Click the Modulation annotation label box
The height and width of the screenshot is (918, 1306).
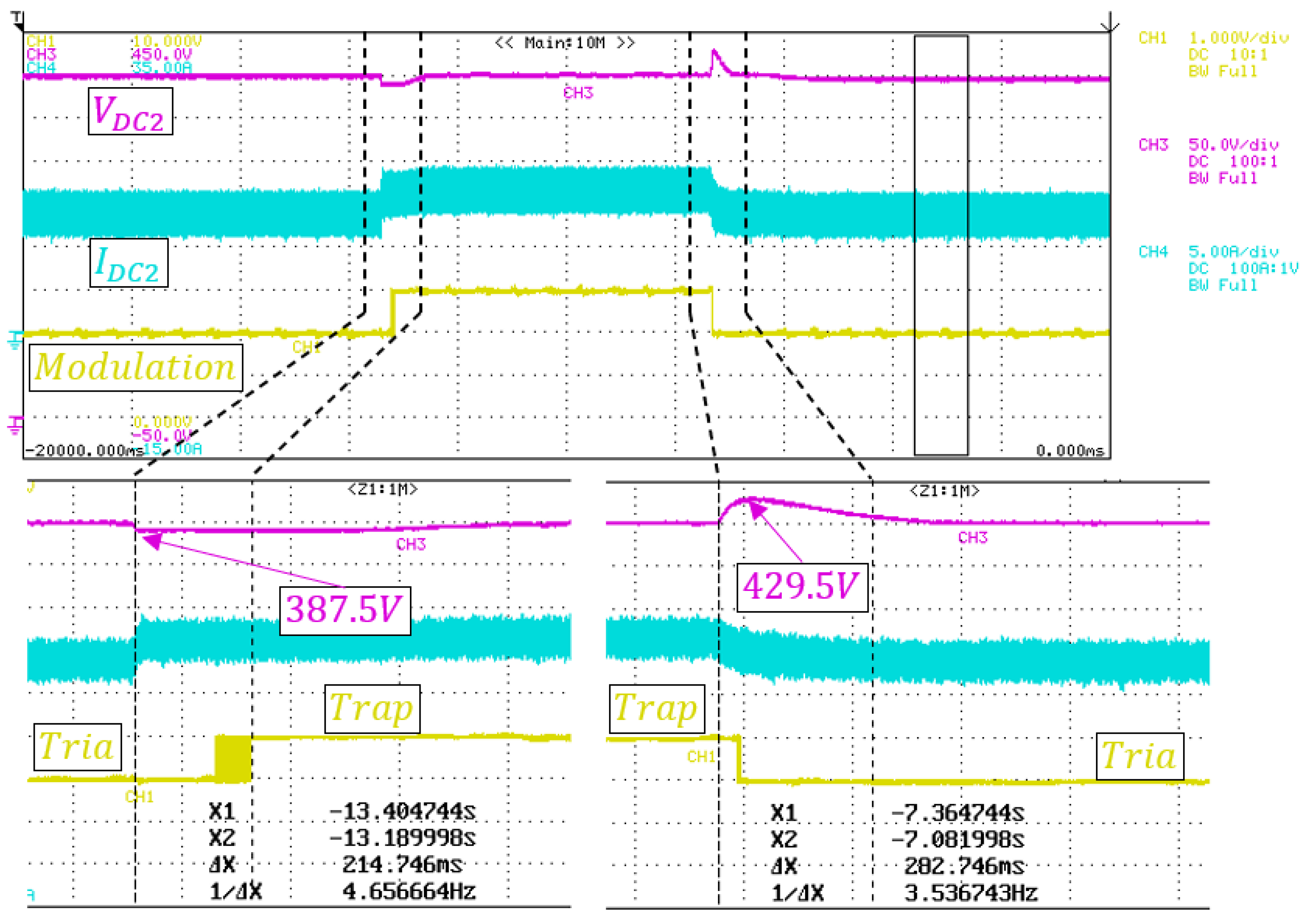136,368
